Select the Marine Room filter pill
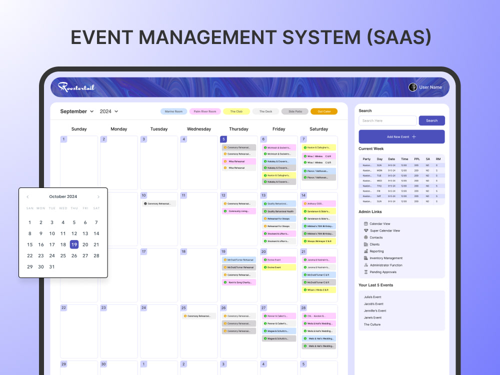Viewport: 500px width, 375px height. (174, 111)
